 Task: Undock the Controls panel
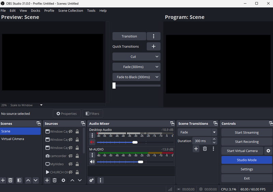point(271,123)
